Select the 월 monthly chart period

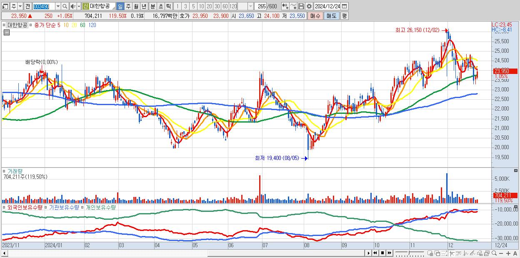tap(136, 7)
